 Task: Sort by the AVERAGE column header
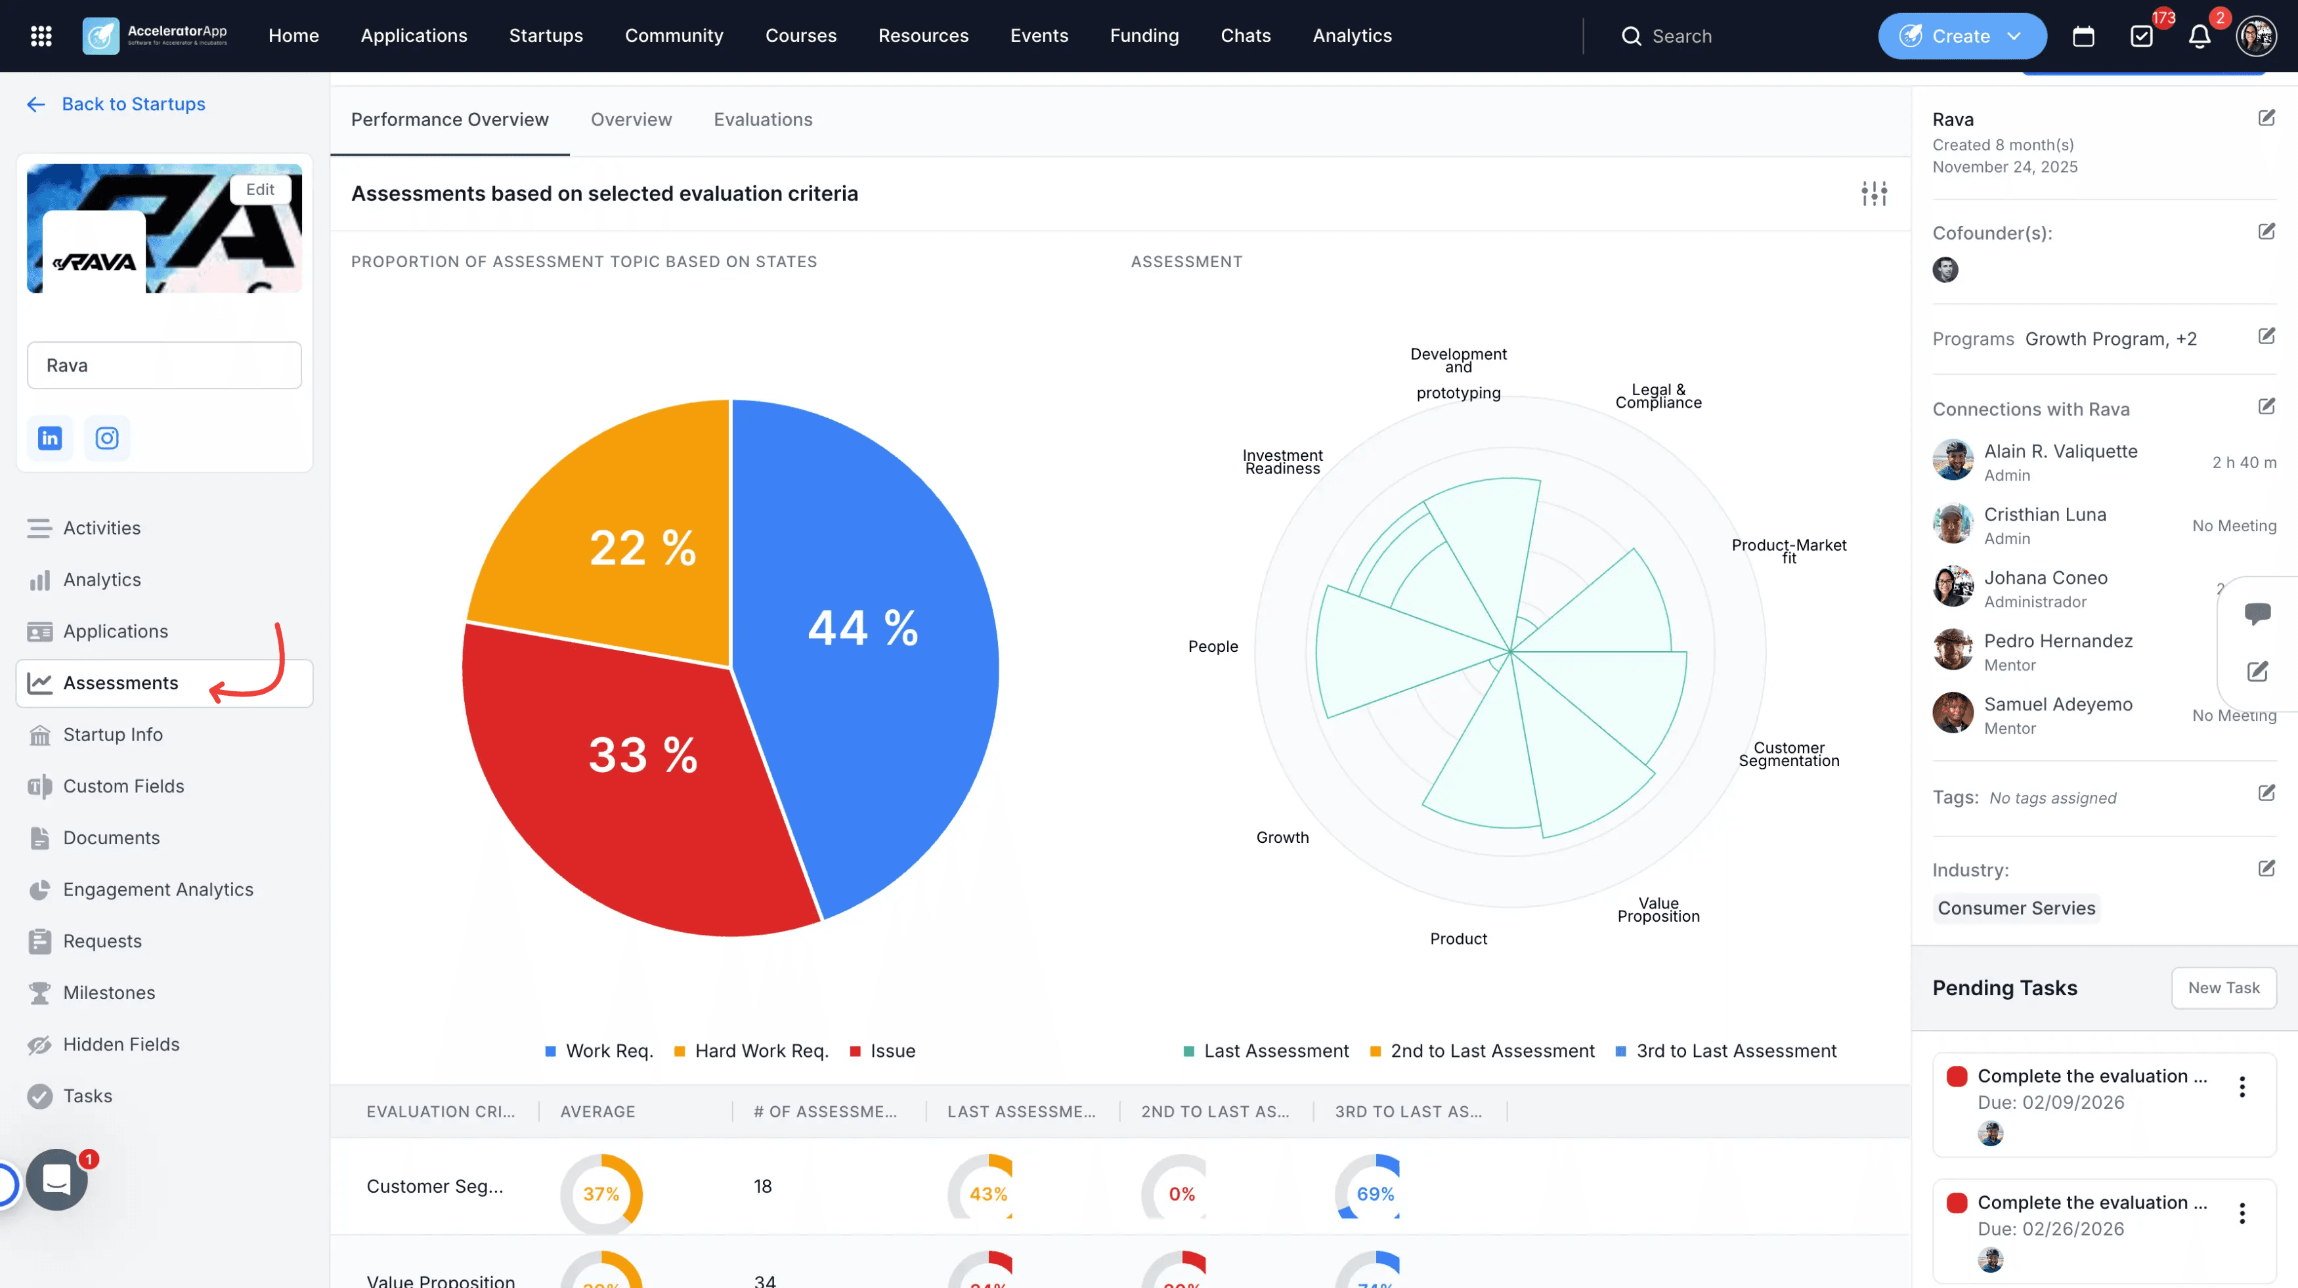point(597,1111)
